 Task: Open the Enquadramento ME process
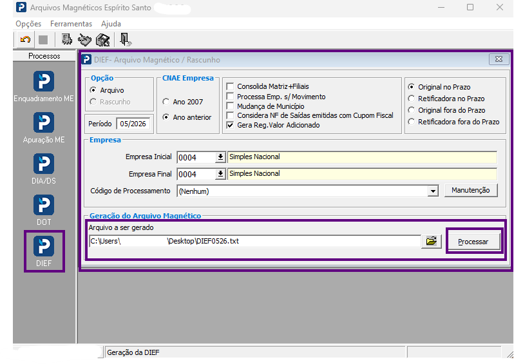[x=44, y=86]
